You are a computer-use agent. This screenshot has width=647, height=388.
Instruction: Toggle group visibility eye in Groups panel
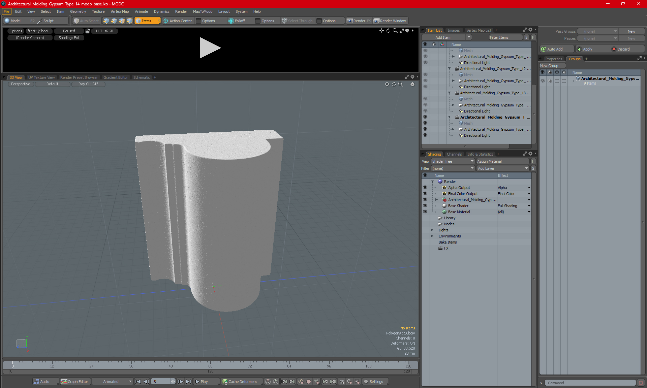(x=543, y=81)
